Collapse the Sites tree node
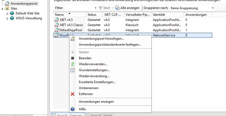Screen dimensions: 226x116 click(x=2, y=9)
